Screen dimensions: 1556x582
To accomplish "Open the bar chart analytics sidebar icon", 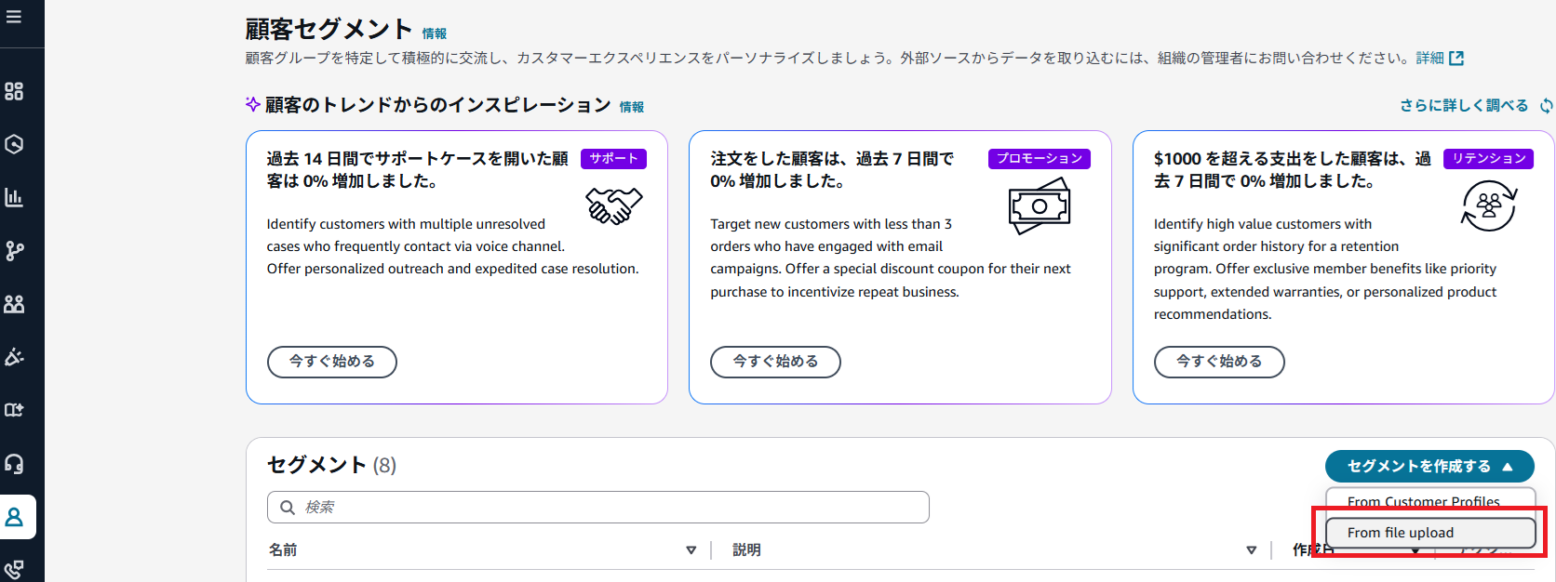I will pos(14,197).
